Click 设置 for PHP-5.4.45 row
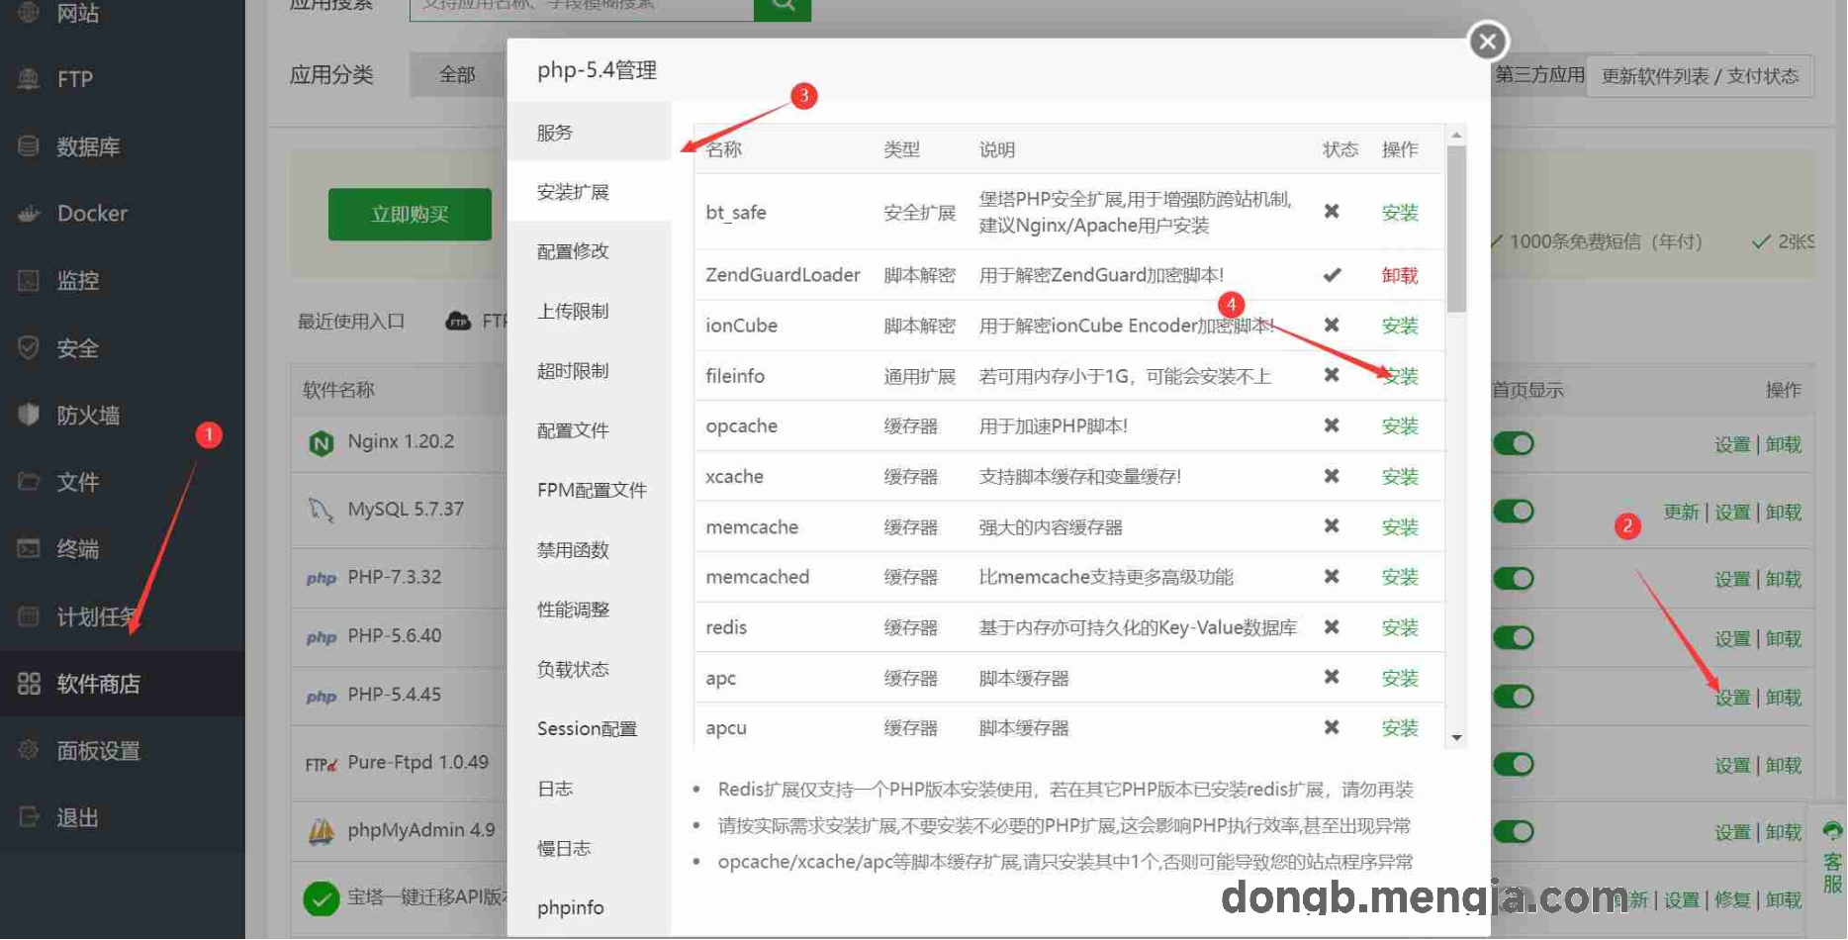The height and width of the screenshot is (940, 1848). click(x=1732, y=698)
